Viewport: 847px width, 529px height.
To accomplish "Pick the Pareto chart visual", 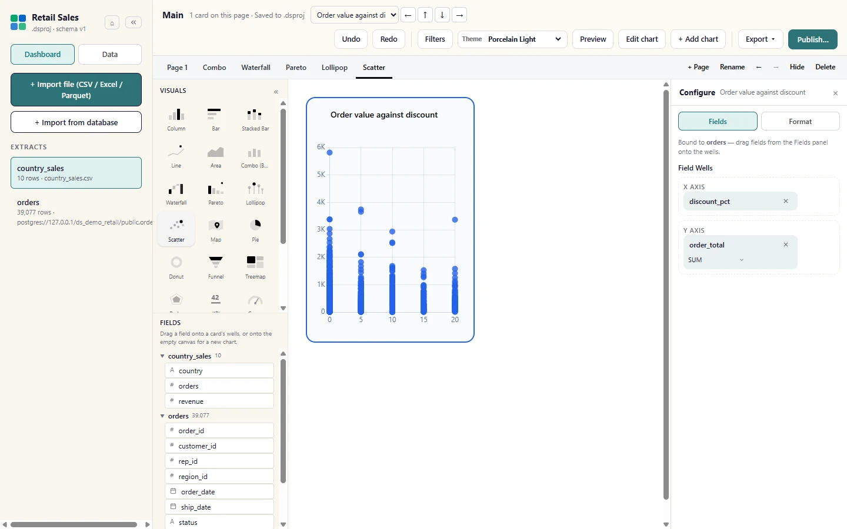I will 216,193.
